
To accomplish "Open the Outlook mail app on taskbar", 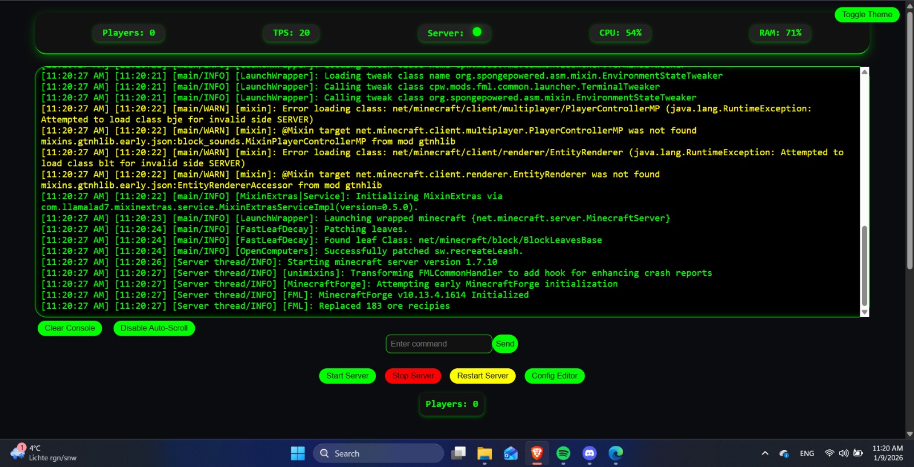I will pos(511,453).
